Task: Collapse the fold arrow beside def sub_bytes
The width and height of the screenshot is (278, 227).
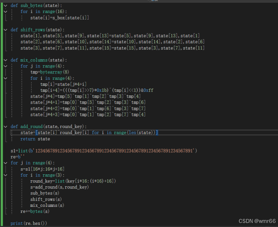Action: pyautogui.click(x=6, y=6)
